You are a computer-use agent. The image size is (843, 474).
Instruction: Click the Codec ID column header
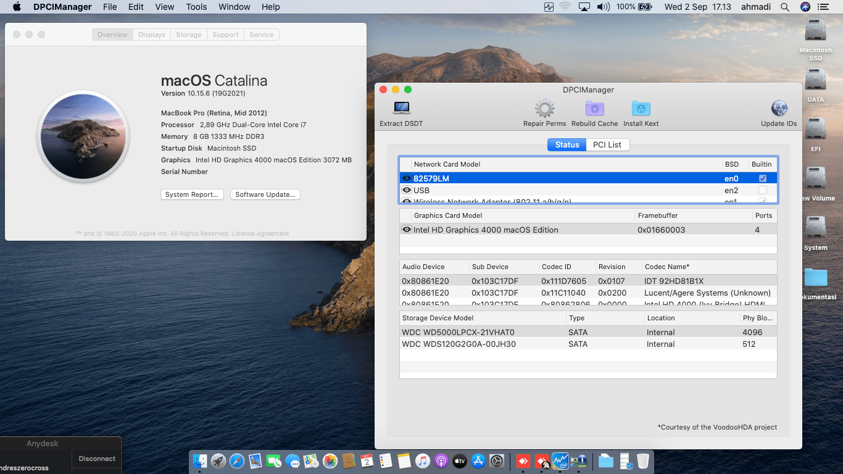click(567, 267)
